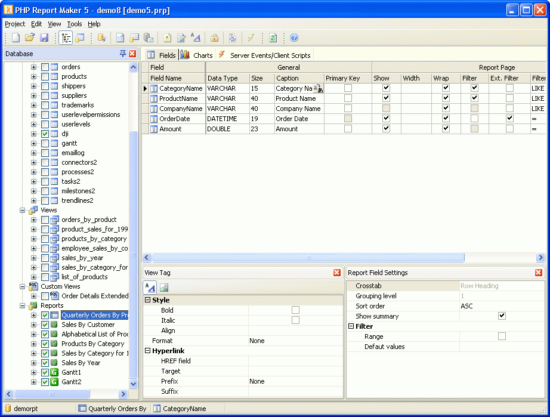Image resolution: width=550 pixels, height=417 pixels.
Task: Uncheck the dji table checkbox
Action: (x=45, y=134)
